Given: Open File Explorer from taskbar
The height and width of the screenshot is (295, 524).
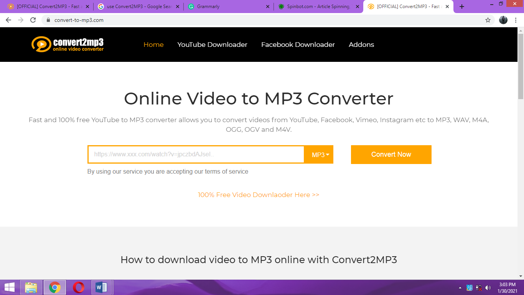Looking at the screenshot, I should click(31, 287).
